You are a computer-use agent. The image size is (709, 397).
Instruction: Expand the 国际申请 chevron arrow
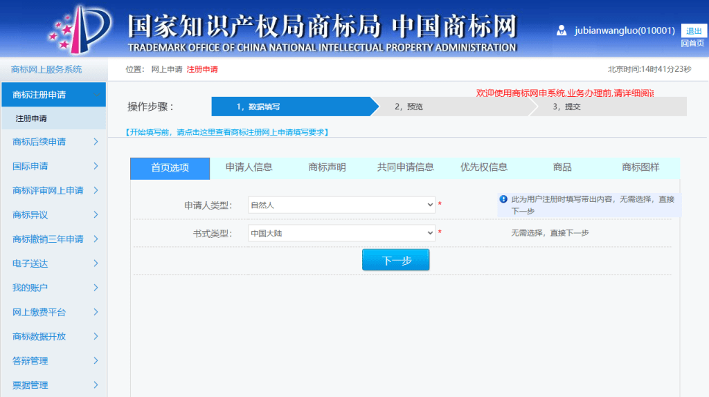coord(96,166)
